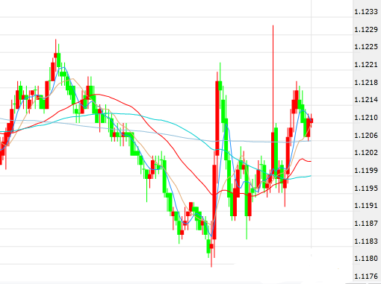Image resolution: width=381 pixels, height=284 pixels.
Task: Click the 1.1218 price axis label
Action: [x=366, y=82]
